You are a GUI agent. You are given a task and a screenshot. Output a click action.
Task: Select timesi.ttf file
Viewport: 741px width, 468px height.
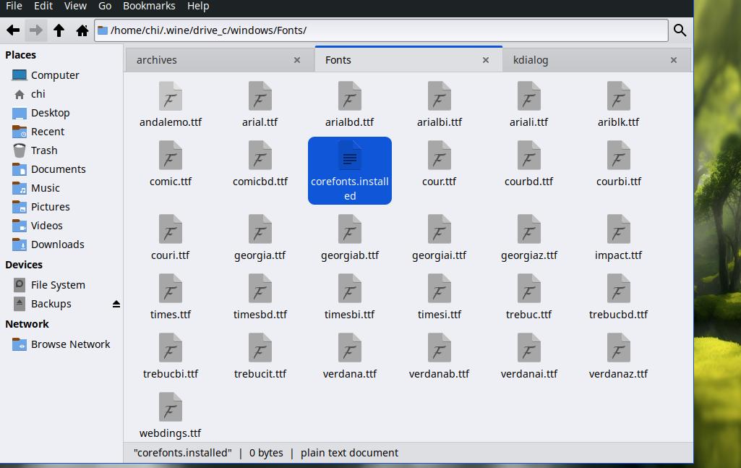439,297
